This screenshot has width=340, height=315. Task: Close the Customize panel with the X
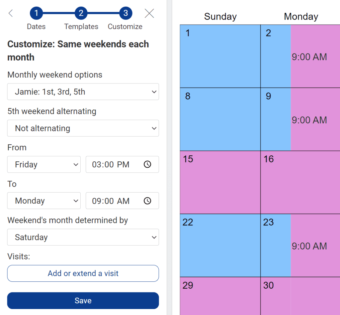click(149, 13)
